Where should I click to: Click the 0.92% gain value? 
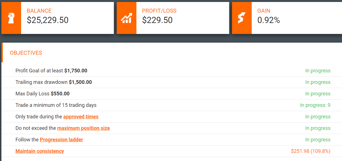click(269, 20)
